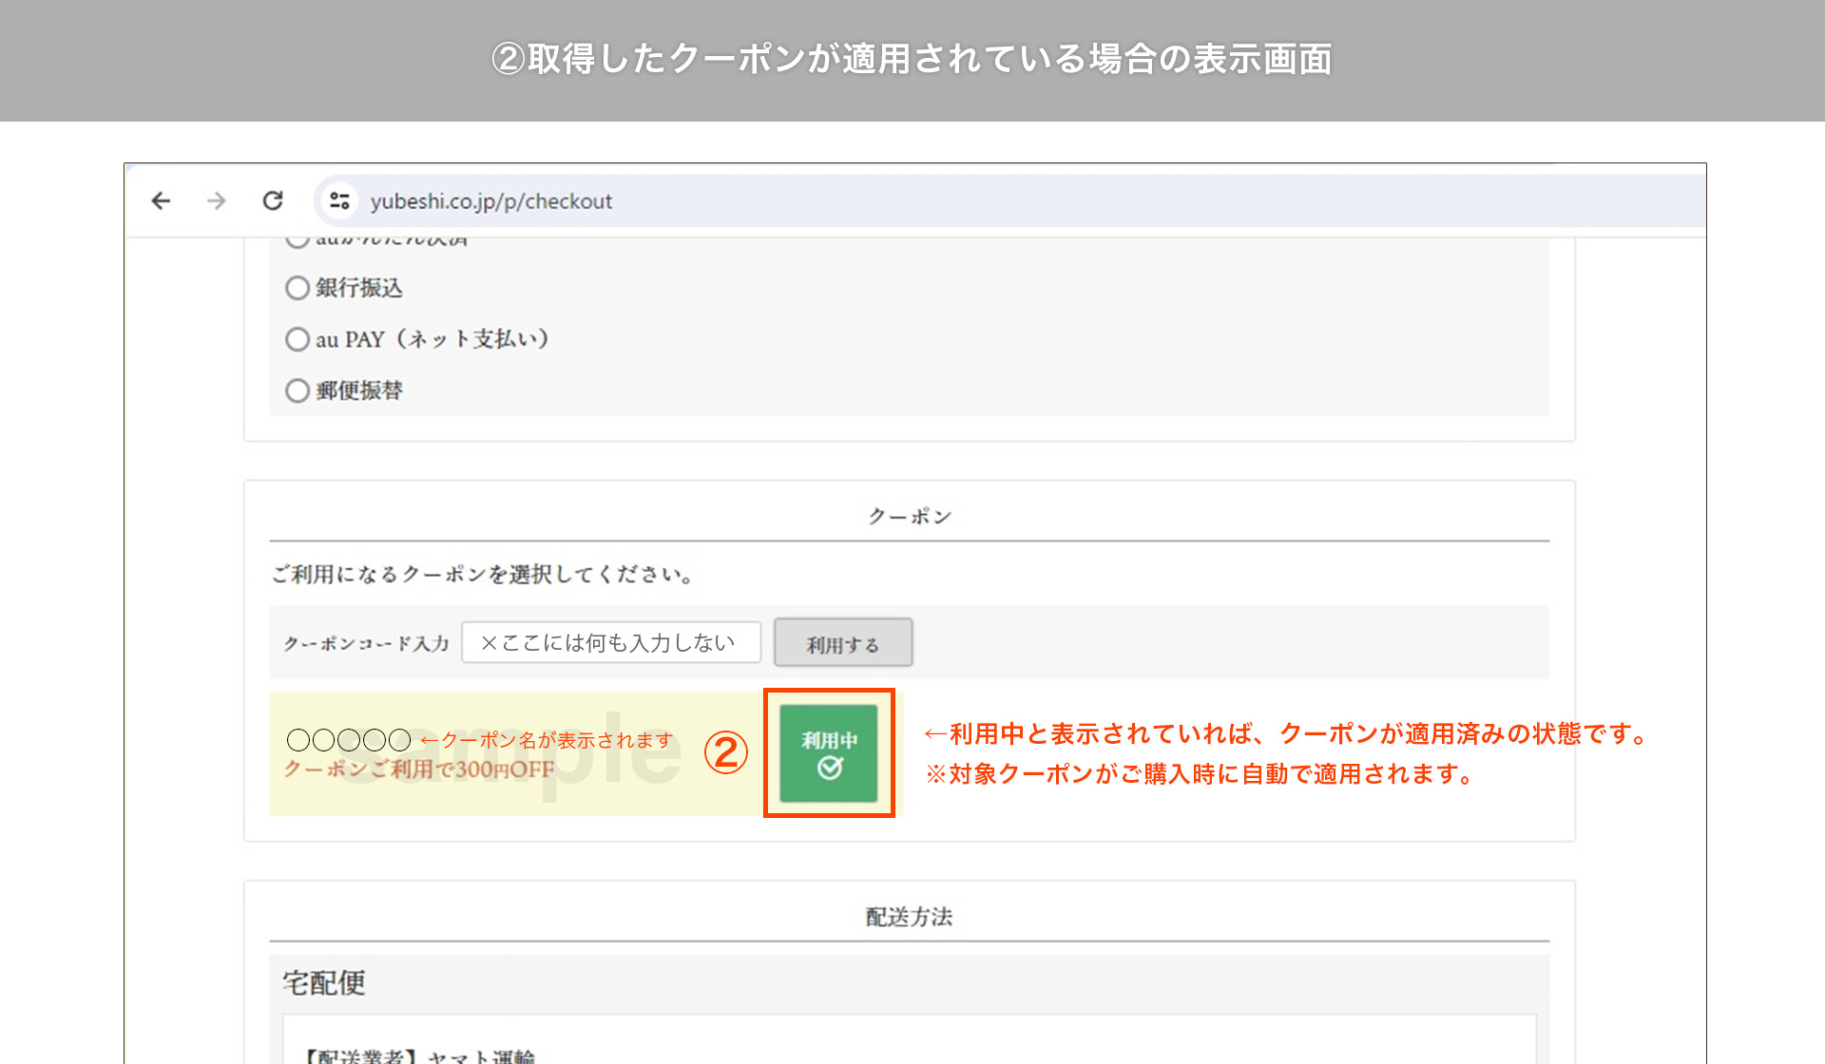The width and height of the screenshot is (1825, 1064).
Task: Click the yubeshi.co.jp/p/checkout address text
Action: [490, 201]
